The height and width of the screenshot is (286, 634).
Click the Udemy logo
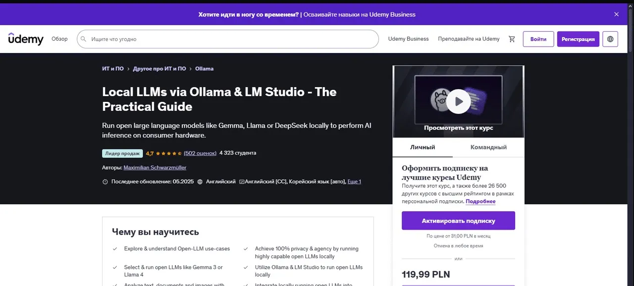click(x=26, y=39)
